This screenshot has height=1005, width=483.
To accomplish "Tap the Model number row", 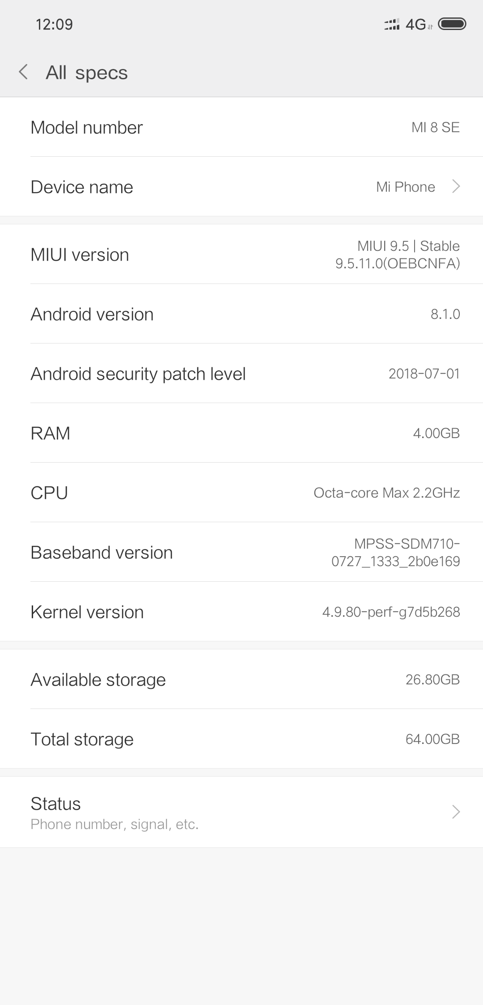I will pos(241,127).
